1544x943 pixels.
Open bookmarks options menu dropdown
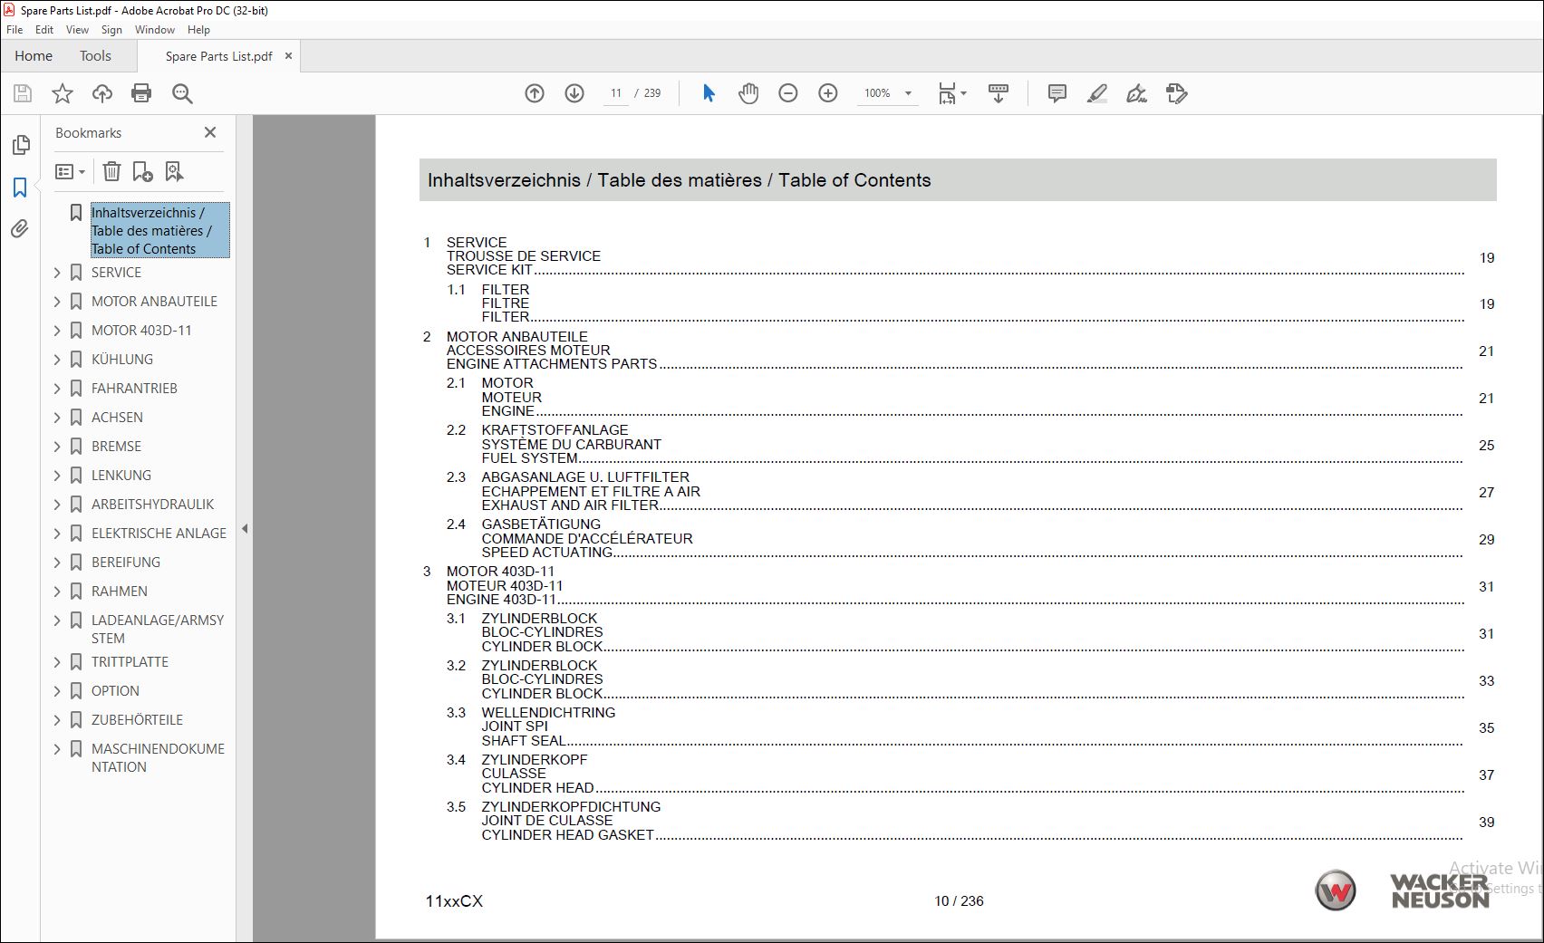click(70, 171)
